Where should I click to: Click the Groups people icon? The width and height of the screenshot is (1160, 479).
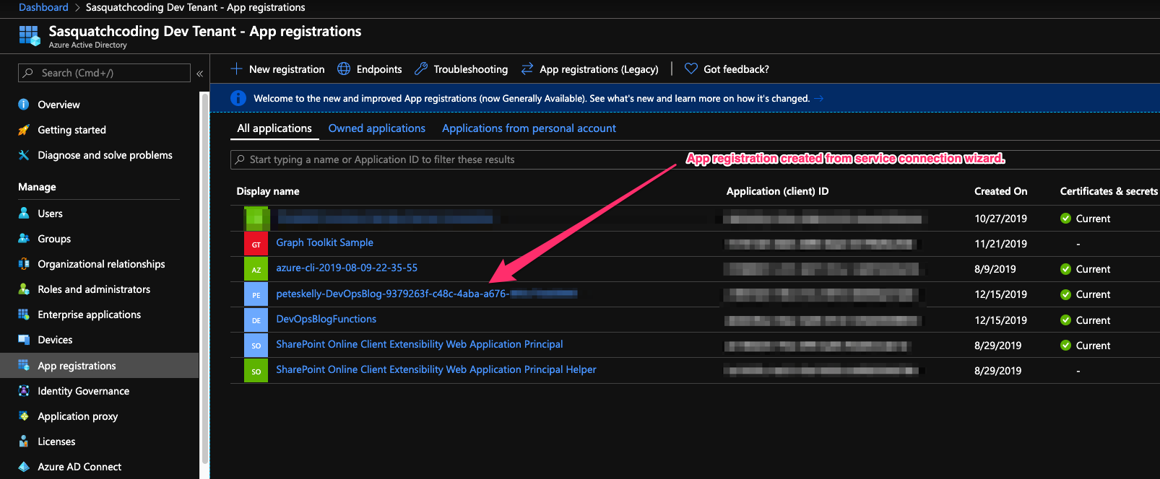(x=24, y=239)
